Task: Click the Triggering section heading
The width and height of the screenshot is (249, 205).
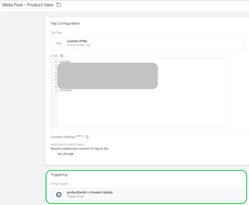Action: [x=59, y=175]
